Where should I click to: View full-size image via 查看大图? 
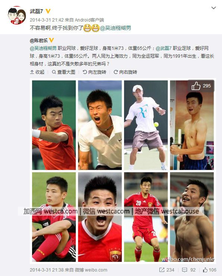pos(64,72)
